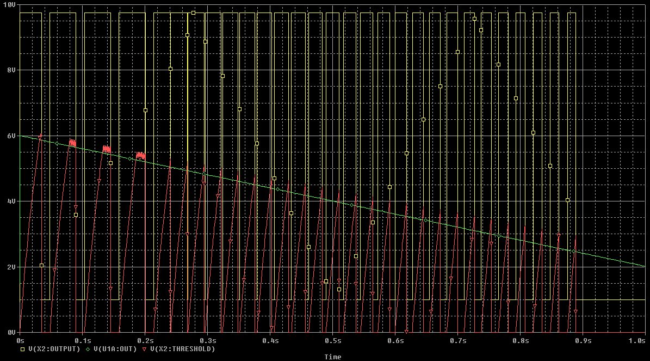Click the 10V y-axis label
Viewport: 650px width, 361px height.
(x=9, y=4)
